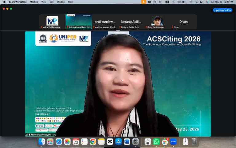Open the Meeting menu
Screen dimensions: 236x148
pos(34,2)
